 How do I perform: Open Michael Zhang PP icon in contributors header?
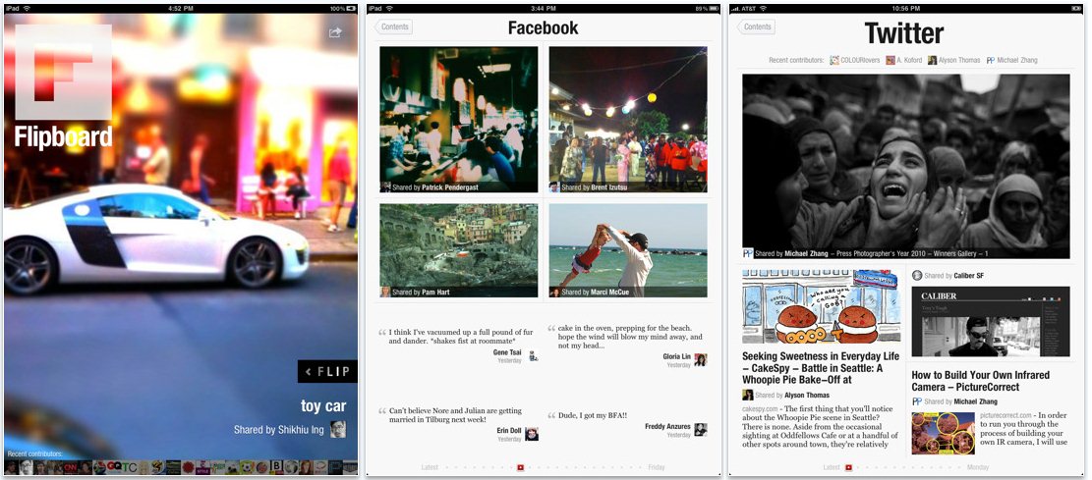[x=991, y=61]
